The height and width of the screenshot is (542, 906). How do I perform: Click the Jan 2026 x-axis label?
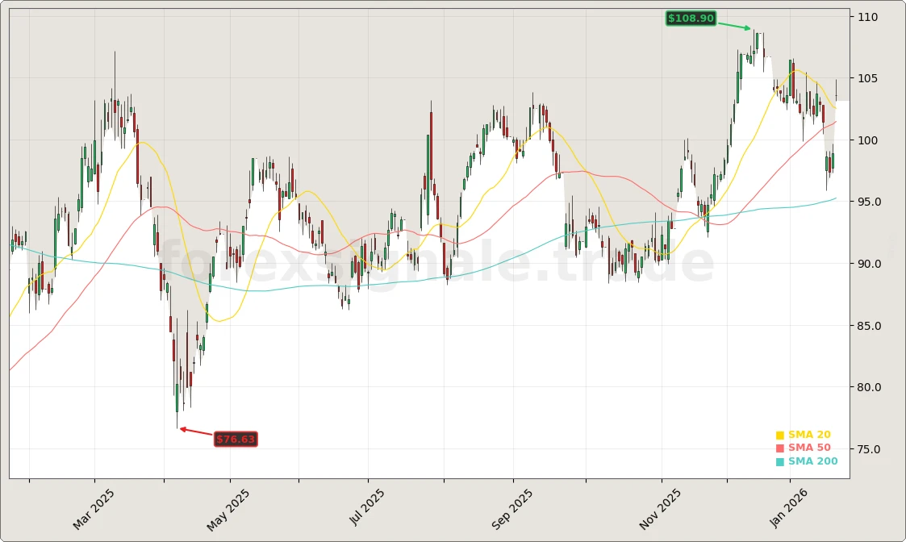tap(791, 508)
